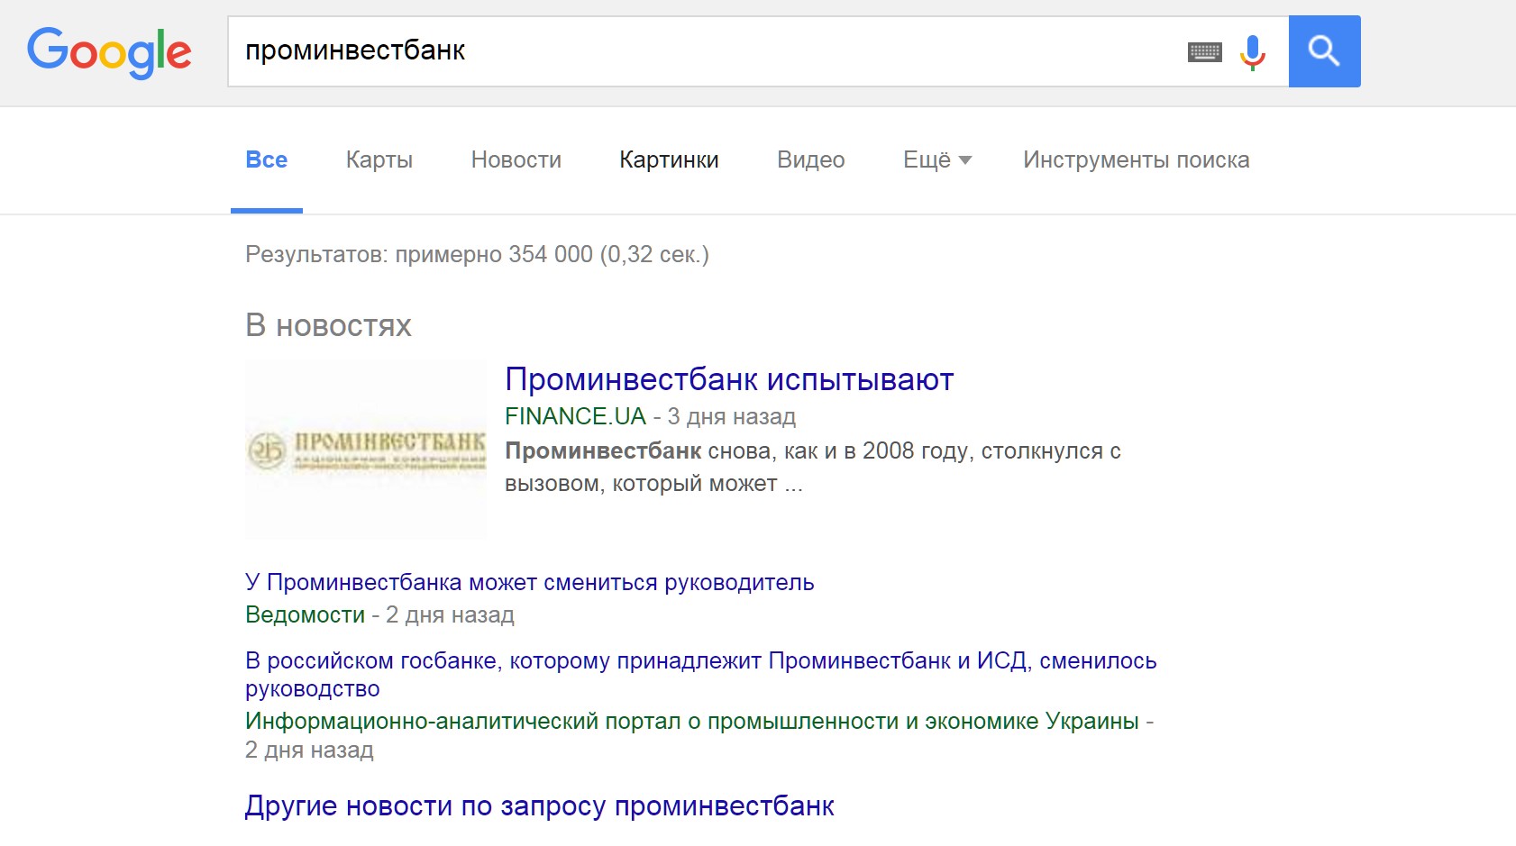Click FINANCE.UA source label
Screen dimensions: 1516x846
[576, 416]
